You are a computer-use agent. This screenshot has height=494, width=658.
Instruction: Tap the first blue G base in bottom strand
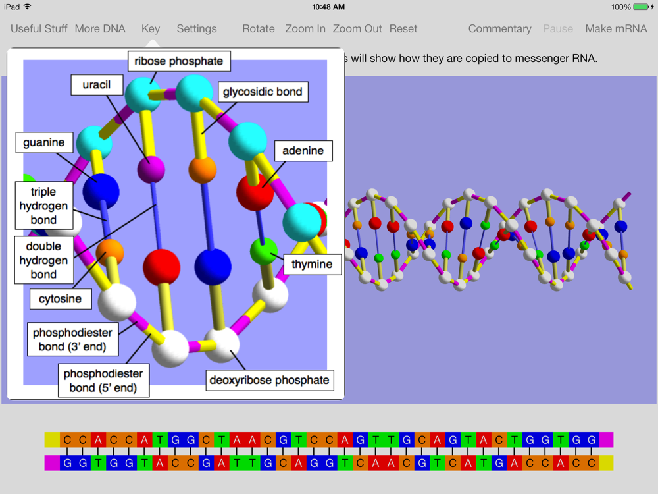pos(68,463)
